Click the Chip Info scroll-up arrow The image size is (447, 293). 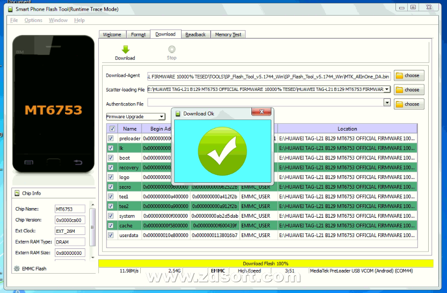tap(92, 204)
